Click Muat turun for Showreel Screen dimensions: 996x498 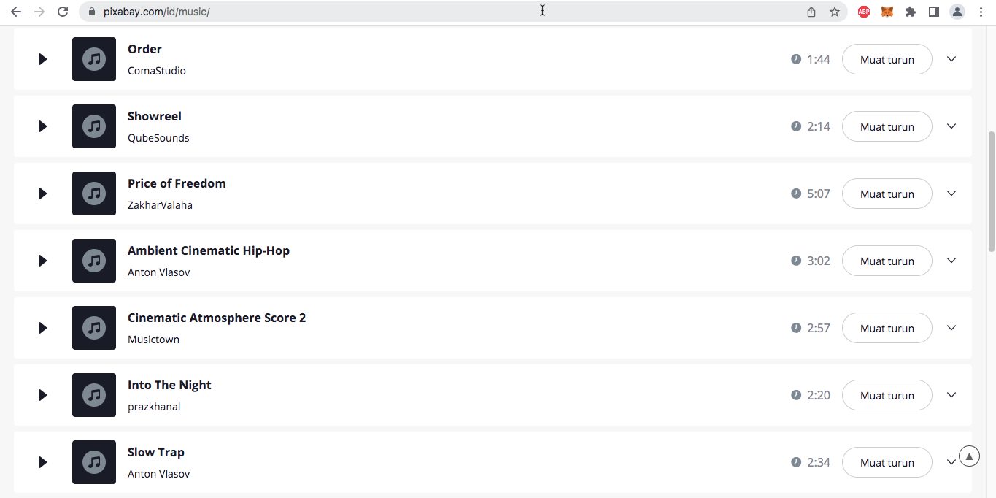pyautogui.click(x=887, y=126)
